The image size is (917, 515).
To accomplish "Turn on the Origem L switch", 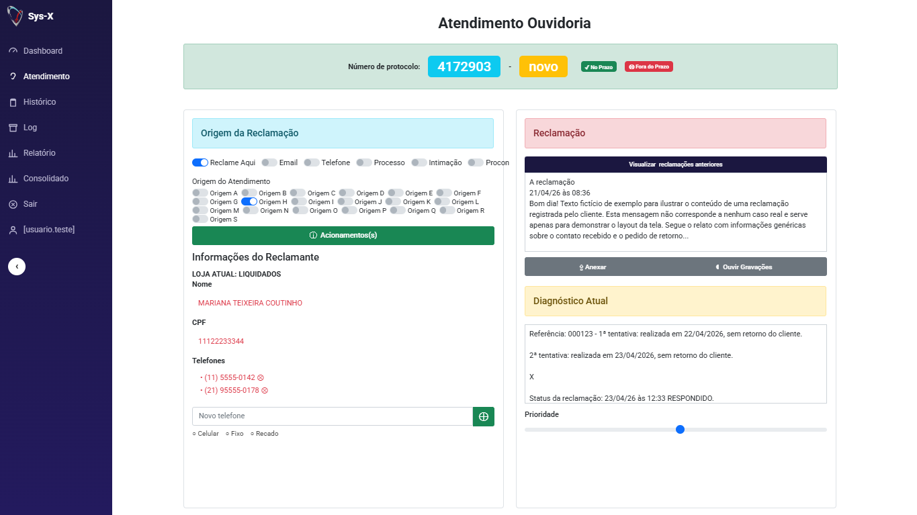I will point(442,201).
